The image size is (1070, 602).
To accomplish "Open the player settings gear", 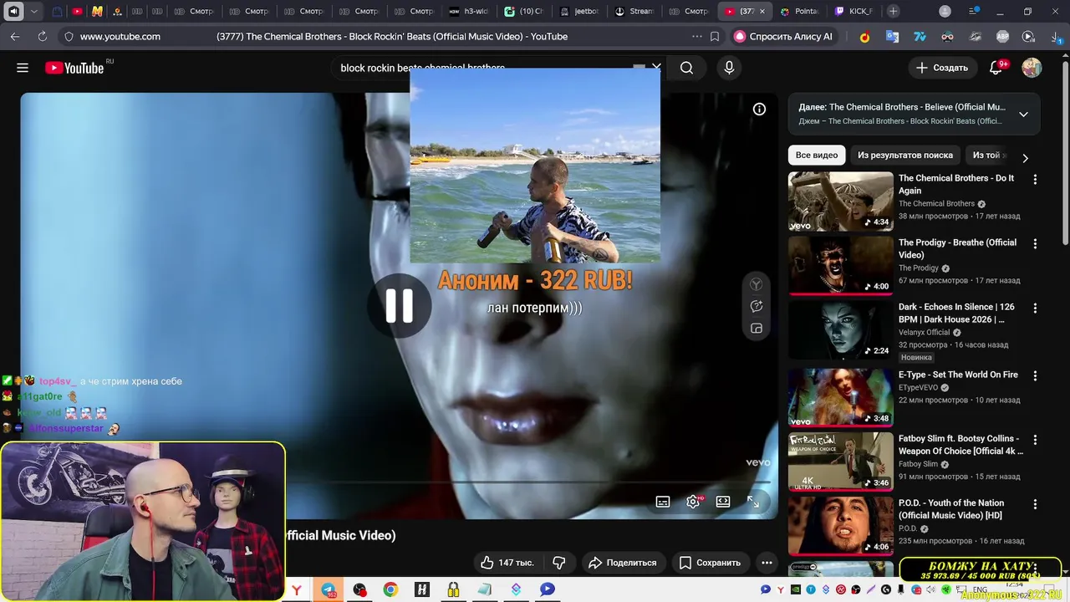I will click(693, 502).
